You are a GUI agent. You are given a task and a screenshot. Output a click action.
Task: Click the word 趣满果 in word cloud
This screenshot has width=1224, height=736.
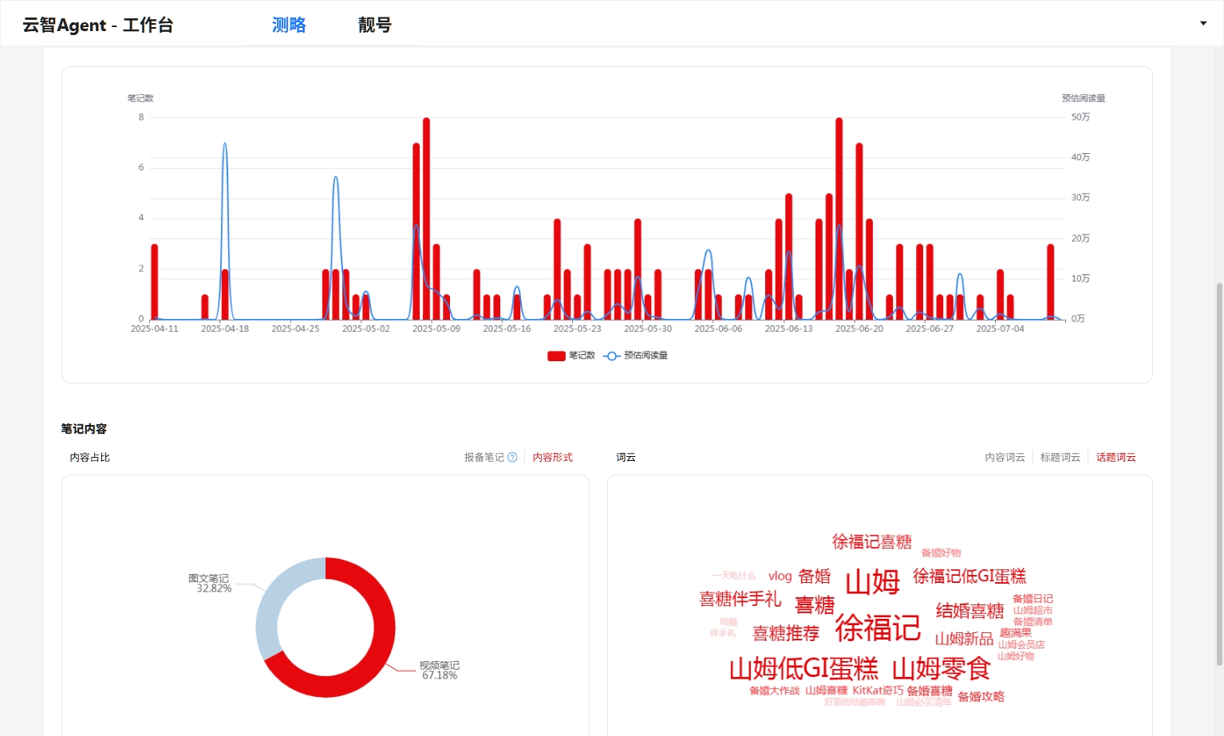tap(1015, 633)
